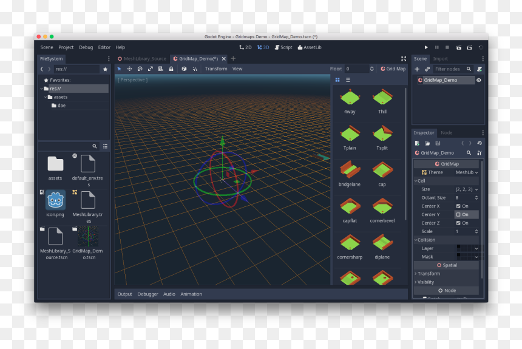The width and height of the screenshot is (522, 349).
Task: Expand the Cell Size vector dropdown
Action: [x=466, y=189]
